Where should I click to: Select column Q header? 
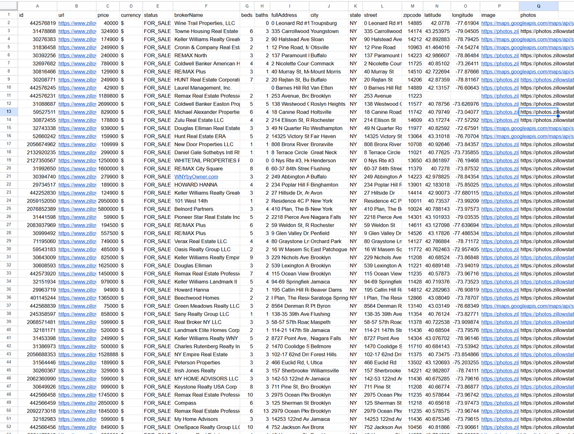coord(539,6)
